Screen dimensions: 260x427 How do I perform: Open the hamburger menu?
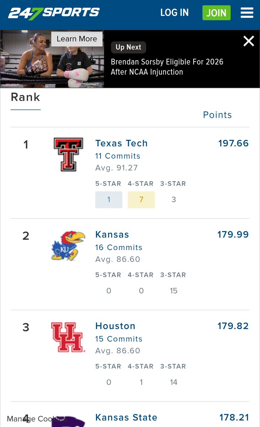pos(247,13)
